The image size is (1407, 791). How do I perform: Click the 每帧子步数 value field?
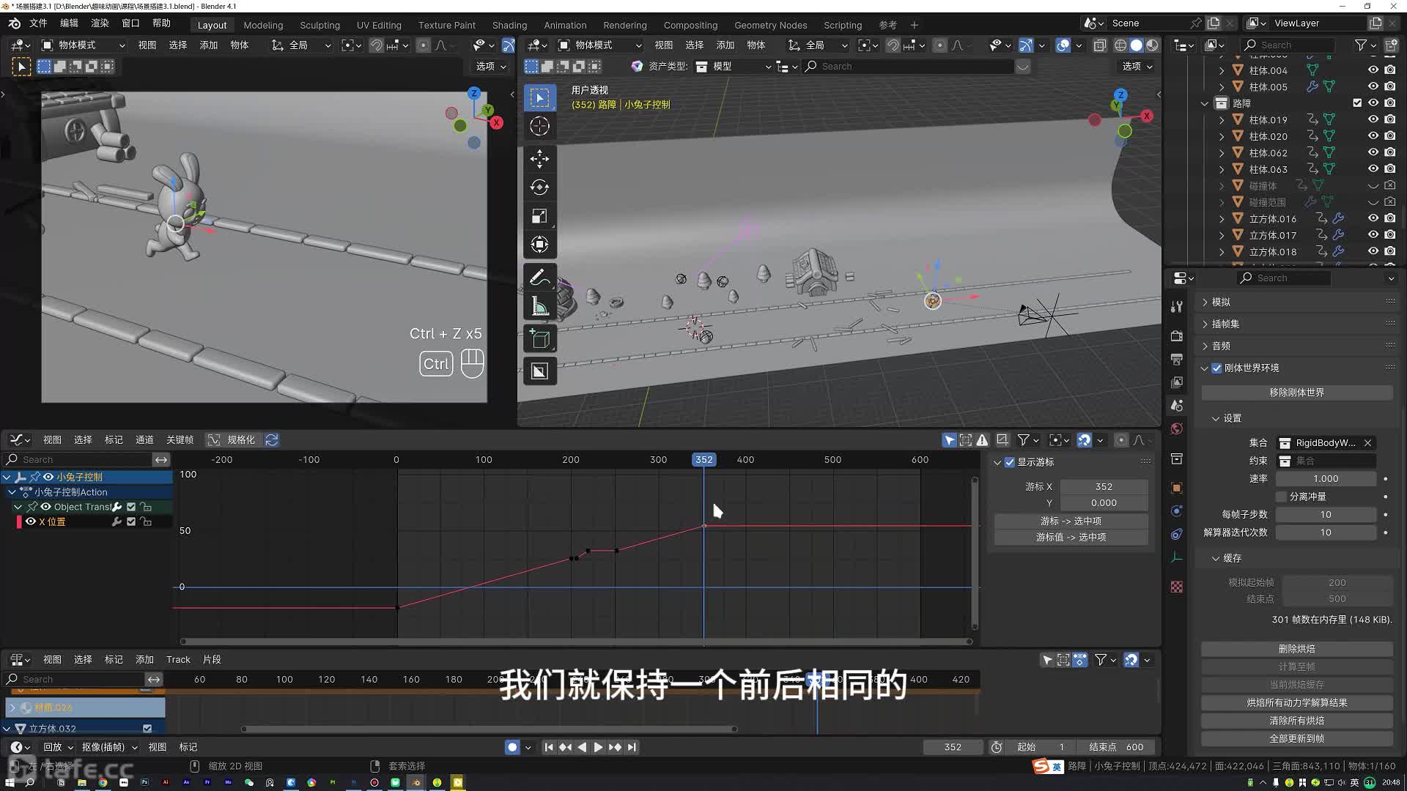pos(1326,514)
